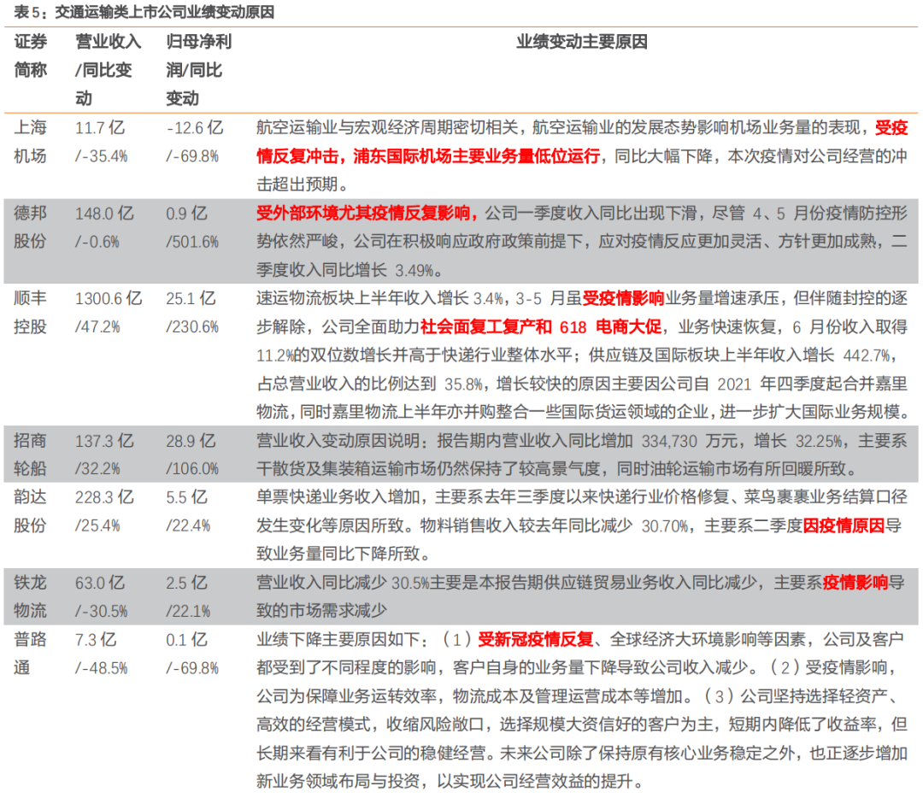
Task: Click net profit value 5.5亿
Action: pyautogui.click(x=186, y=497)
